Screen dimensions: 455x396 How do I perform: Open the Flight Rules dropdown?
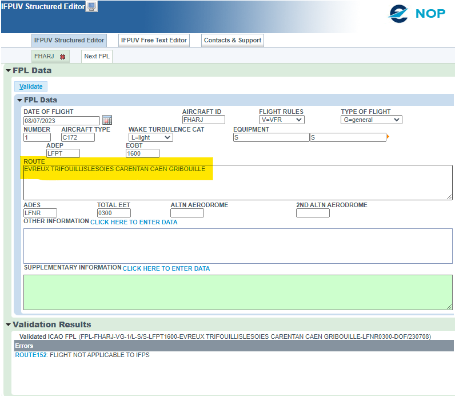click(x=281, y=120)
